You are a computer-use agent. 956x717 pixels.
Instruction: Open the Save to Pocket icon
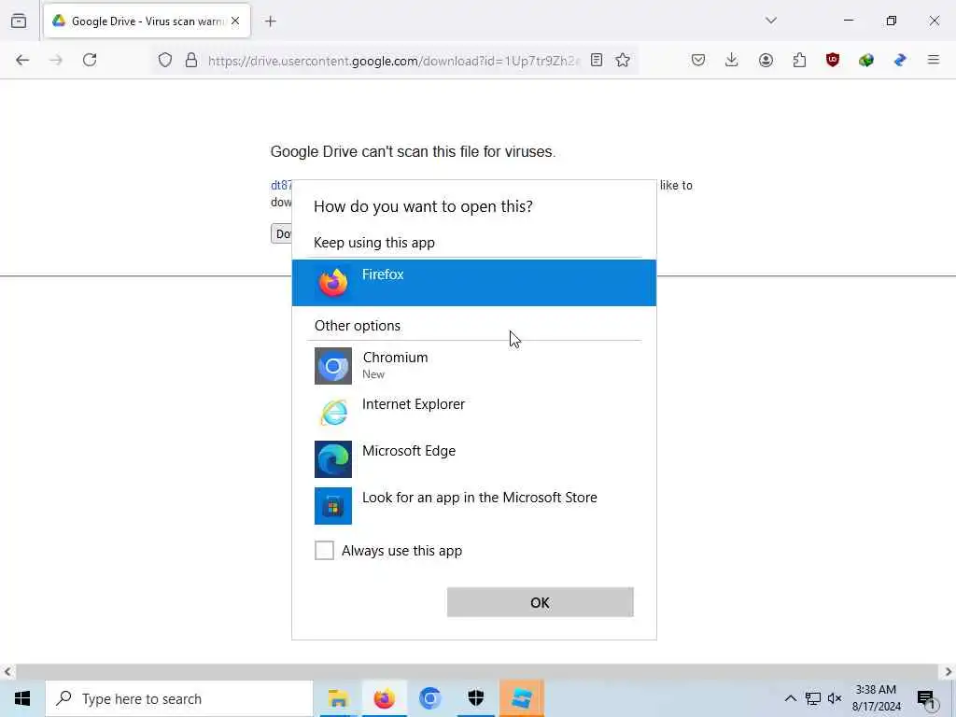click(698, 60)
